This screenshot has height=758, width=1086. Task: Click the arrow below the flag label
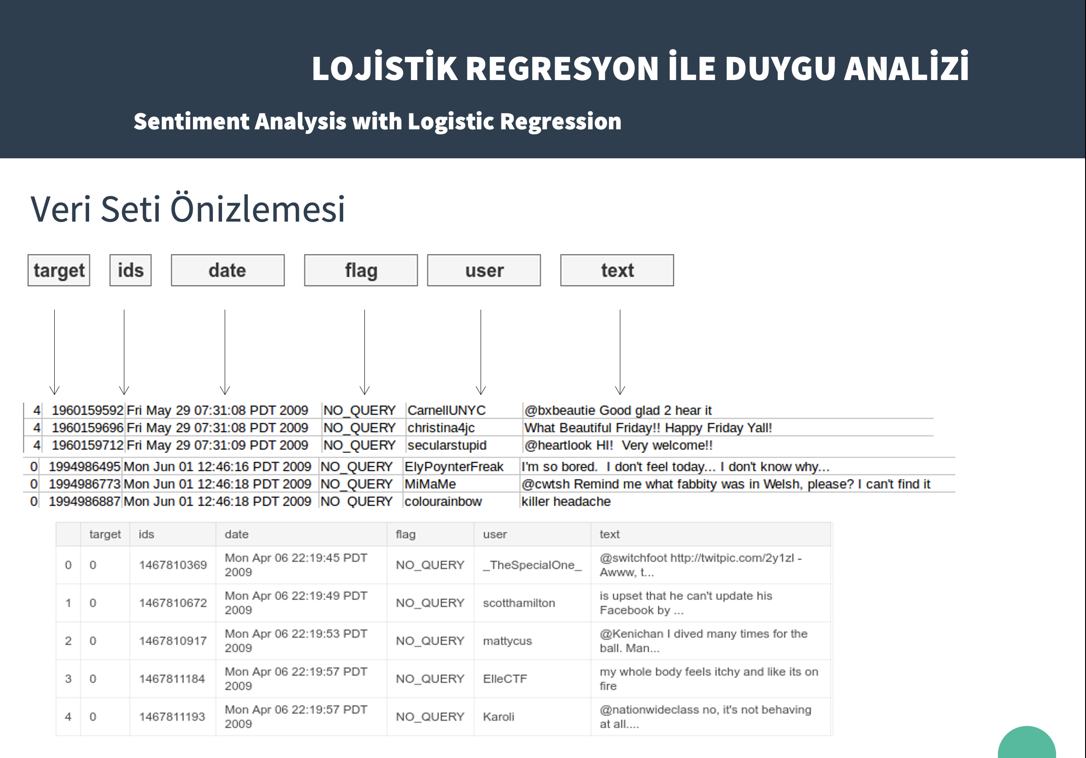(x=365, y=352)
